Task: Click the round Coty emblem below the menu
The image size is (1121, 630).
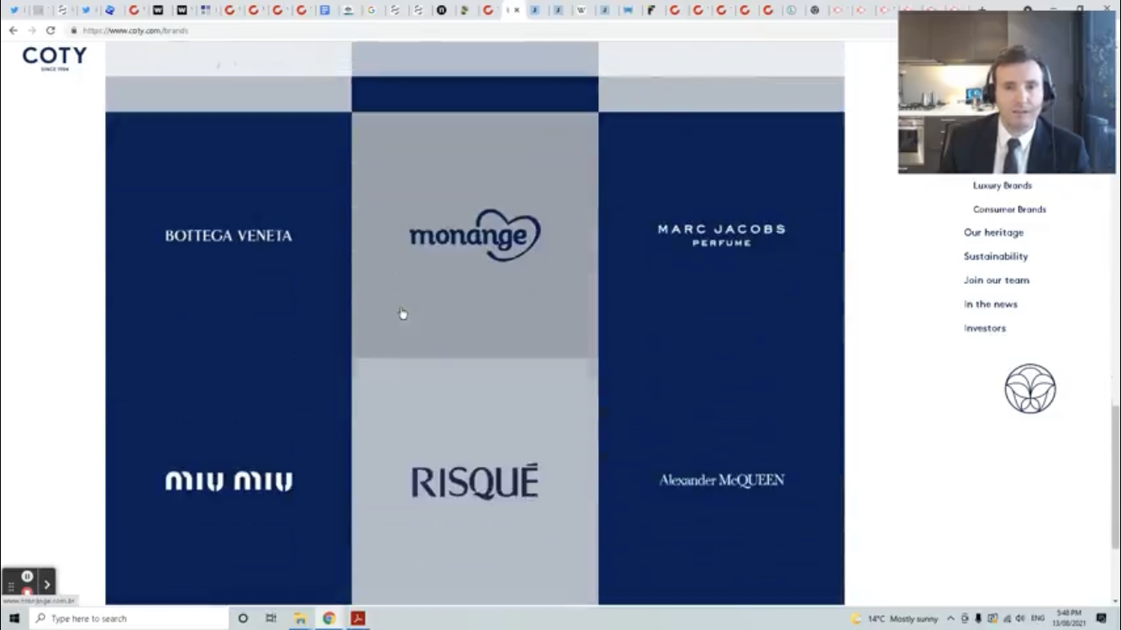Action: tap(1030, 388)
